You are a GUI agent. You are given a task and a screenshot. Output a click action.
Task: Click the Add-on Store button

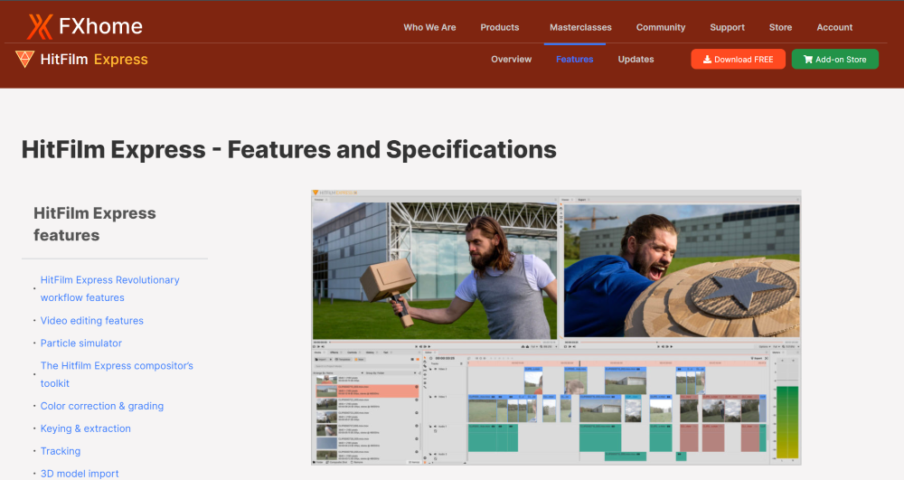834,60
